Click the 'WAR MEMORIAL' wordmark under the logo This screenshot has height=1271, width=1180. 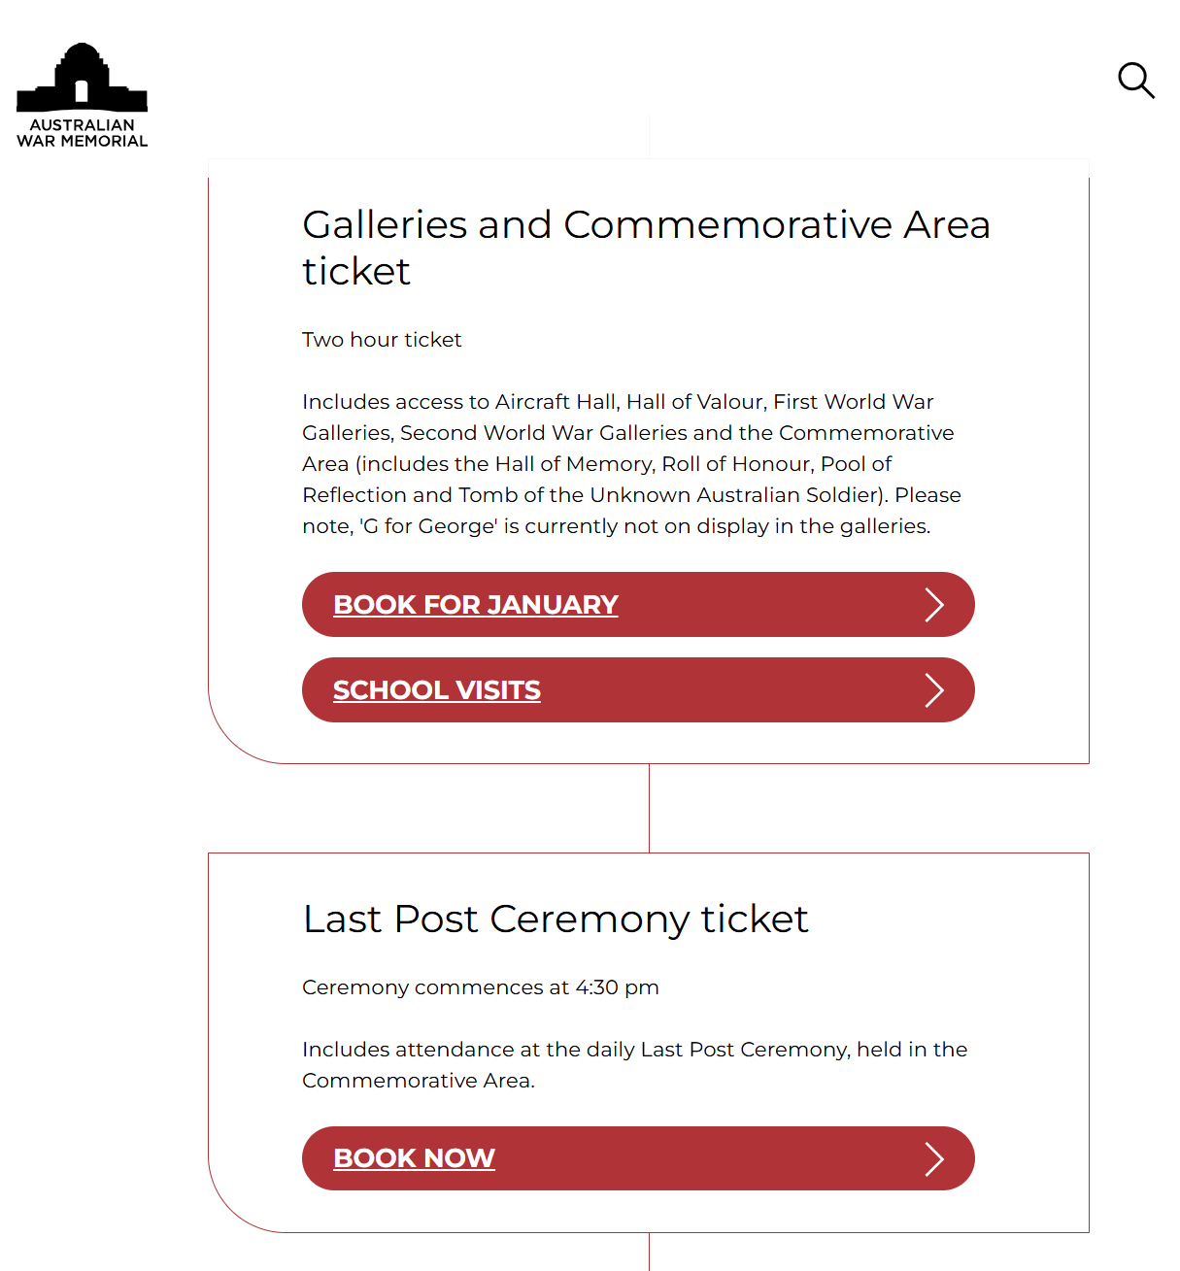pos(82,141)
